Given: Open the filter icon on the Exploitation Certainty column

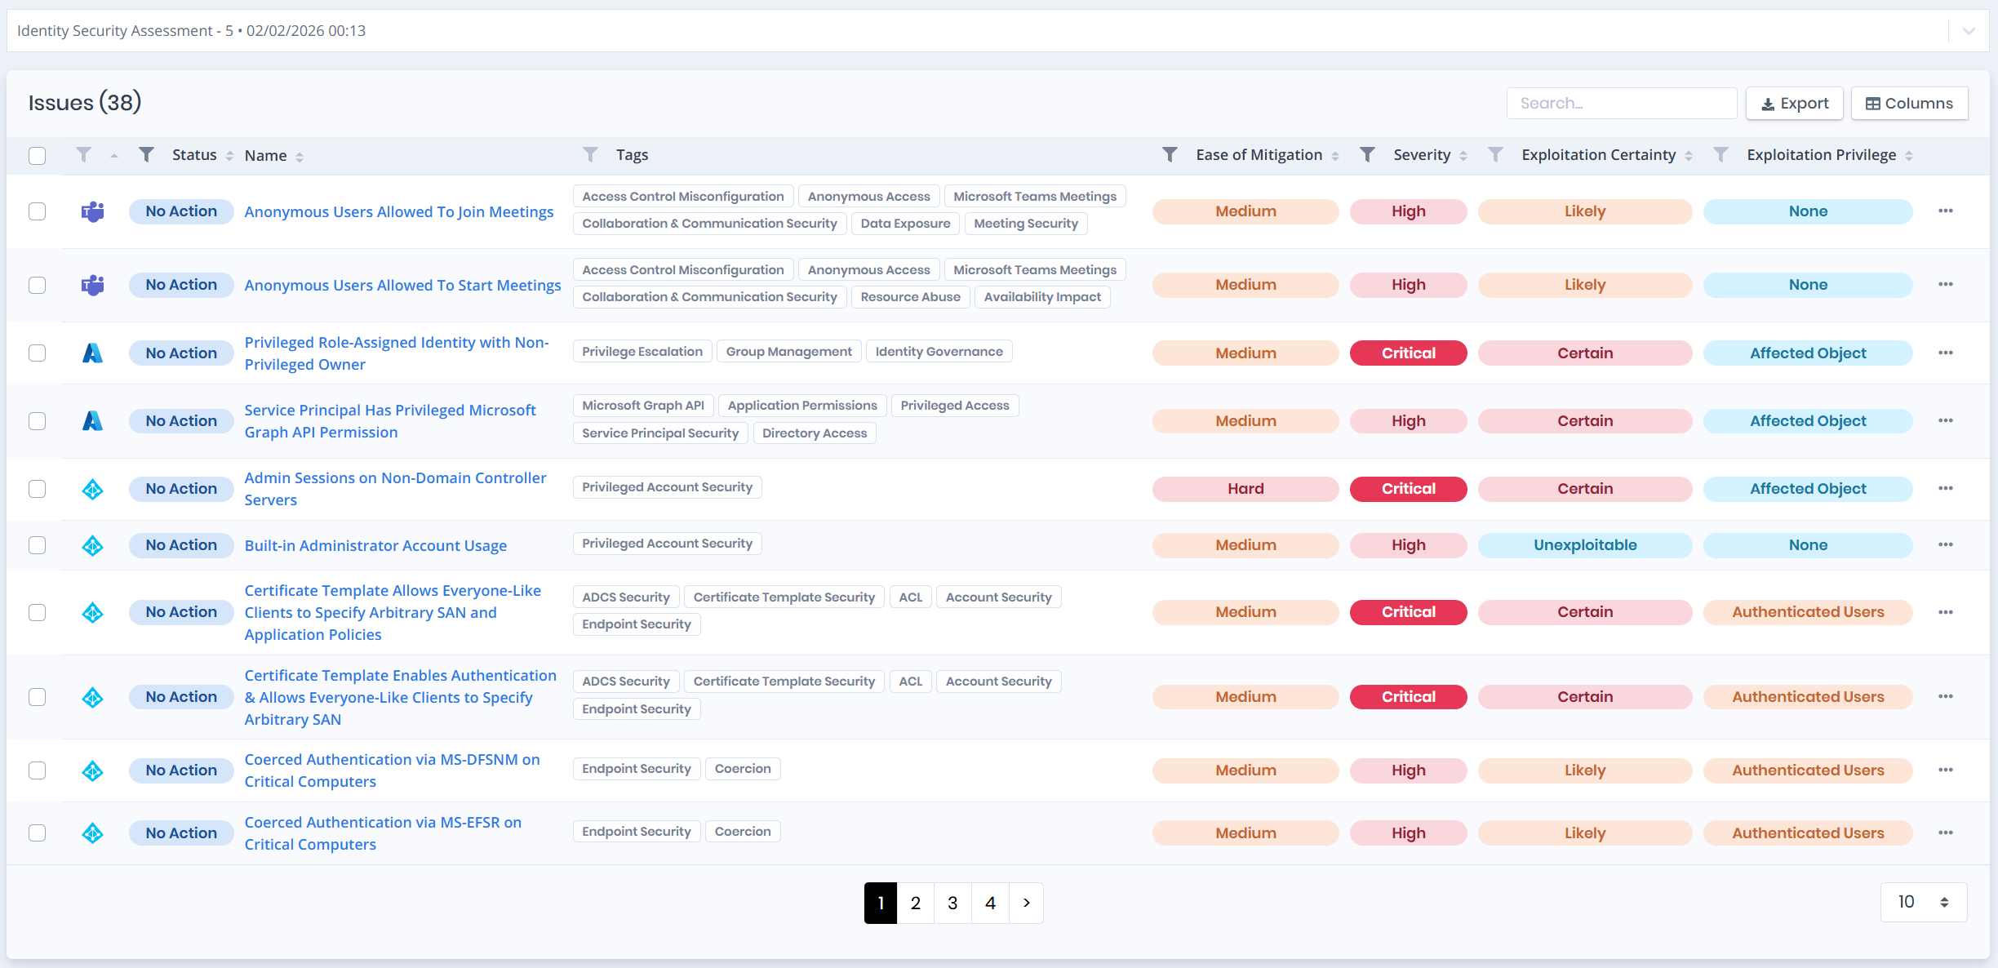Looking at the screenshot, I should click(x=1495, y=154).
